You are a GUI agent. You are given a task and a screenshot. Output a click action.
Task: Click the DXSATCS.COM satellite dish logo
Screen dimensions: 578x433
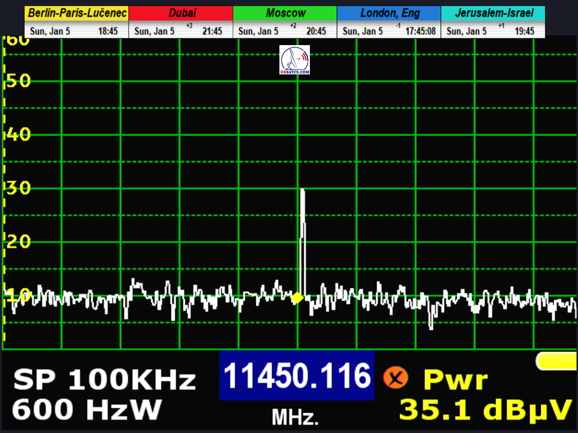click(x=294, y=60)
